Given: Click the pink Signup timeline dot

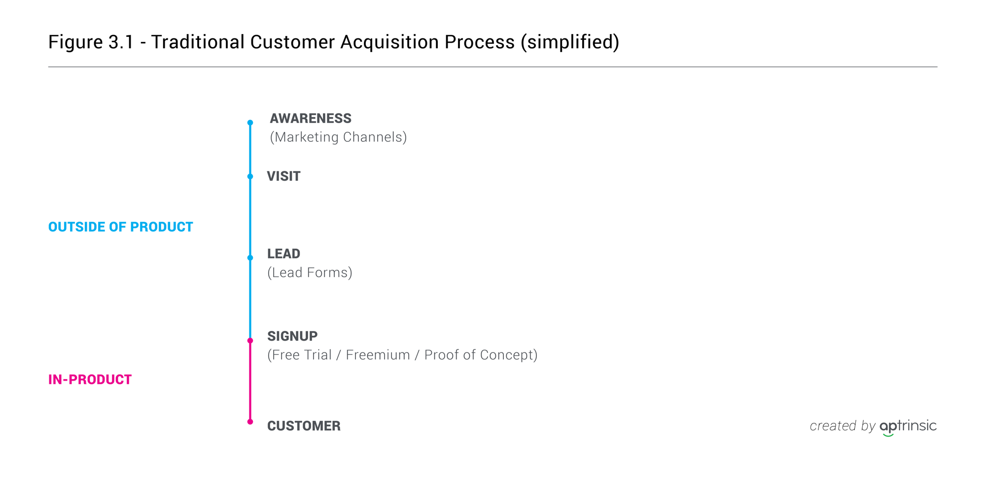Looking at the screenshot, I should point(250,341).
